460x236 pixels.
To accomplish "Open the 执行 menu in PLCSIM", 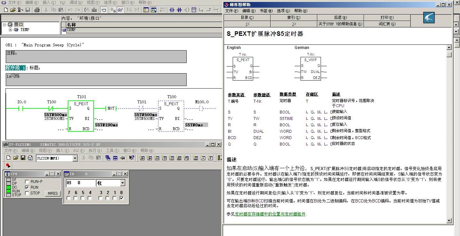I will pos(95,151).
